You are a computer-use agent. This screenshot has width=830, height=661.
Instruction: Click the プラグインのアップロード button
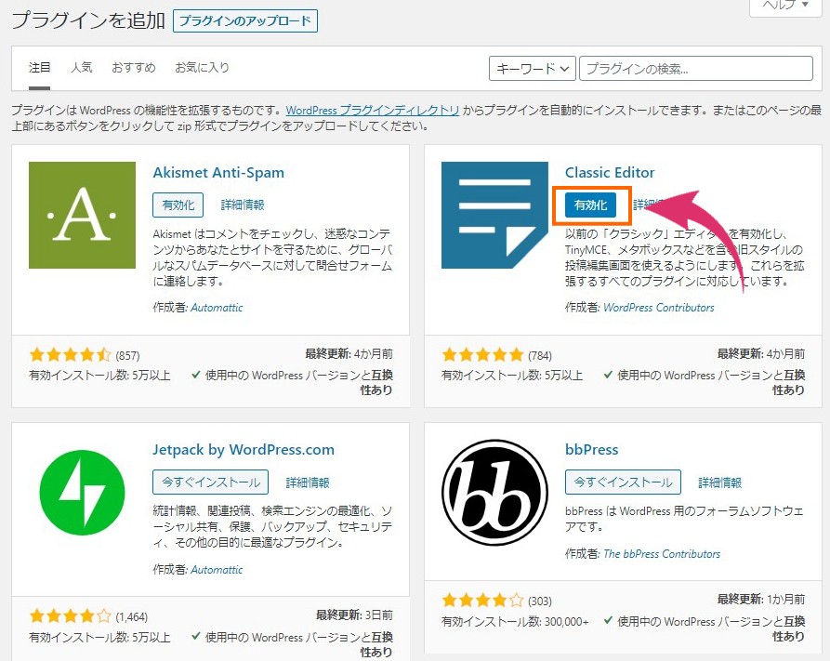pyautogui.click(x=245, y=21)
